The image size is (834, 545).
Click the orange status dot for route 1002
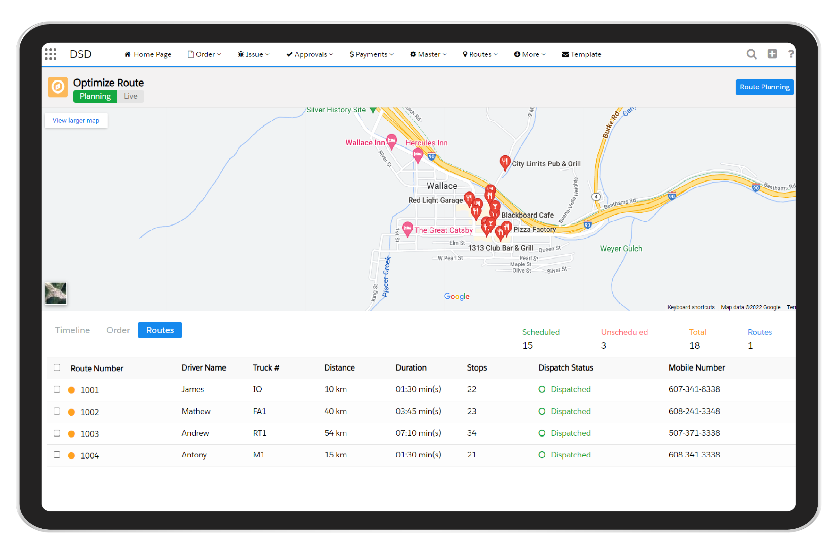[71, 412]
